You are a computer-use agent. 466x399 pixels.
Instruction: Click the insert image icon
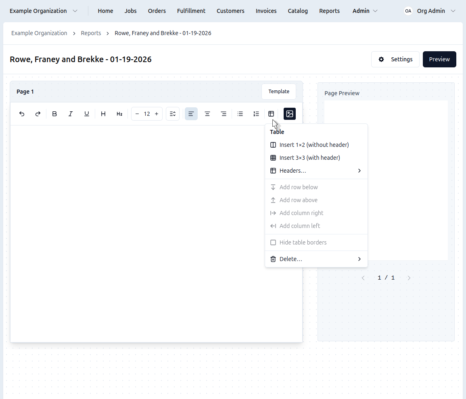290,114
